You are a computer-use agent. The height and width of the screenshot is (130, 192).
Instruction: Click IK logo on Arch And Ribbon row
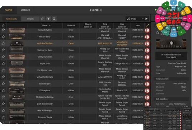[x=147, y=44]
